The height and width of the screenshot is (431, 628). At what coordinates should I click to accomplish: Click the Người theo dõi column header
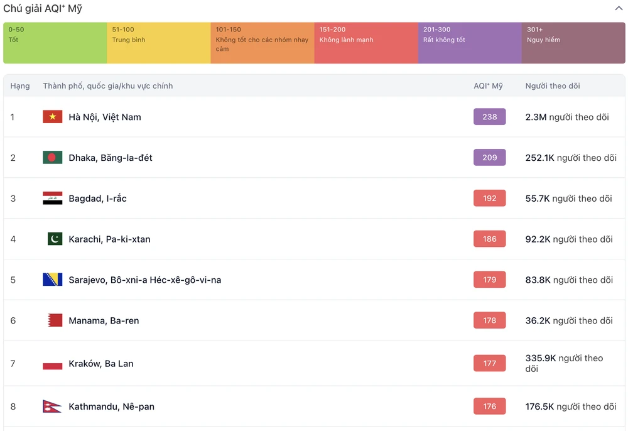tap(553, 86)
